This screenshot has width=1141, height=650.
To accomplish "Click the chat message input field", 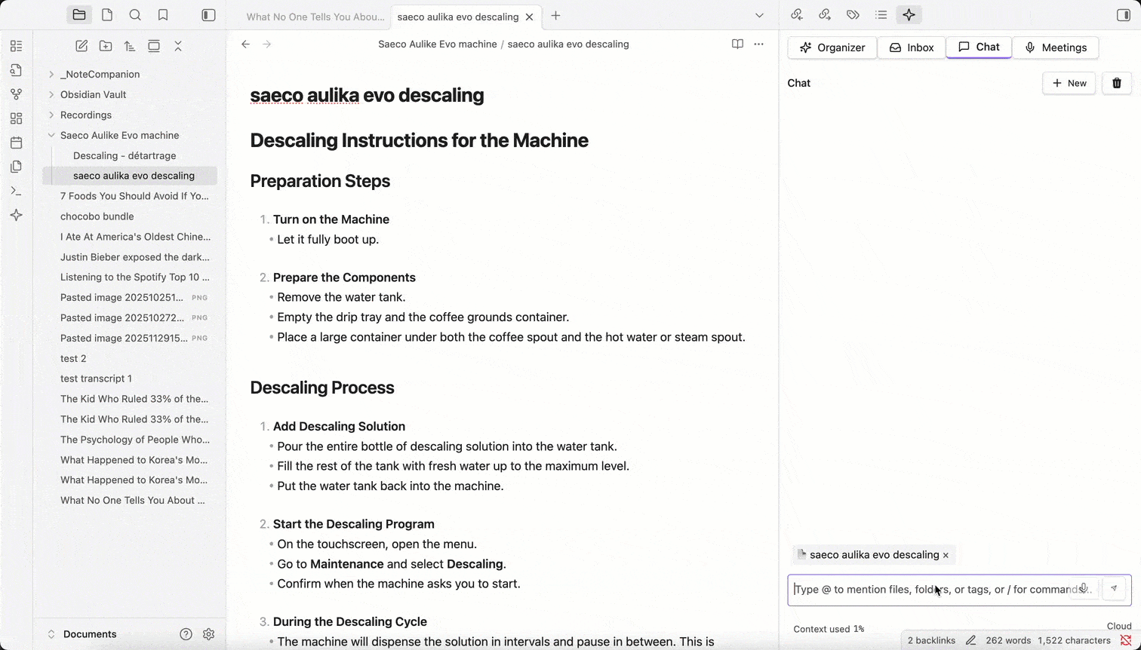I will pos(936,589).
